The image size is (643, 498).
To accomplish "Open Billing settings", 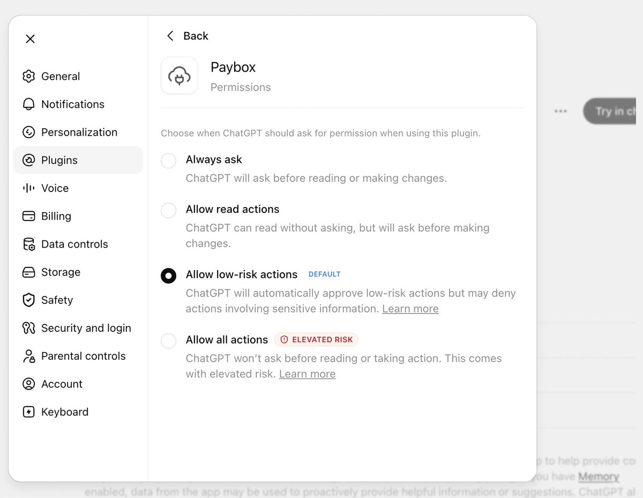I will coord(78,216).
